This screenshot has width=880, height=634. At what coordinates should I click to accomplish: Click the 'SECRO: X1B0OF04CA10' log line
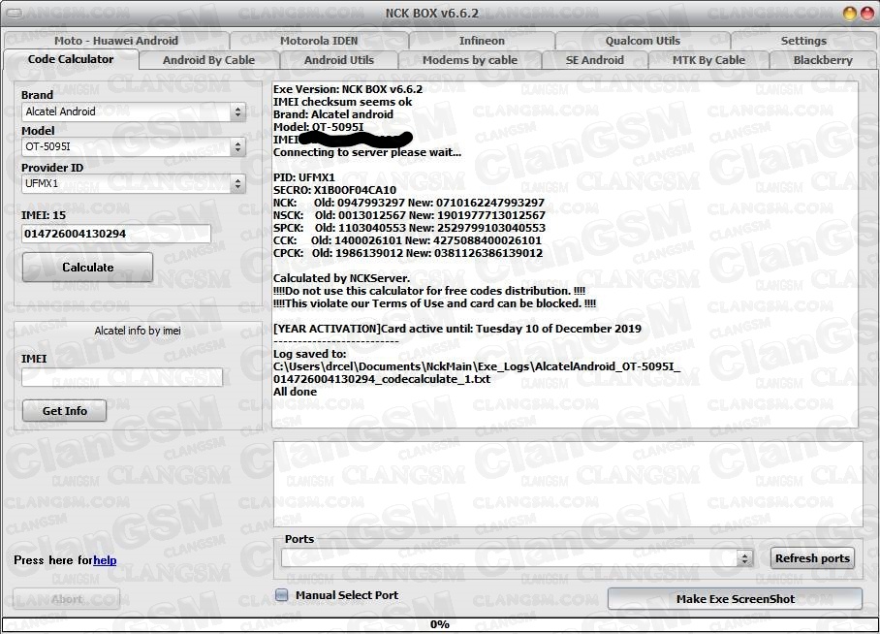[x=334, y=190]
